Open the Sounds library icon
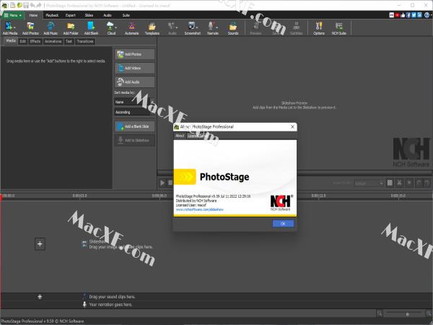The image size is (433, 325). click(x=233, y=28)
